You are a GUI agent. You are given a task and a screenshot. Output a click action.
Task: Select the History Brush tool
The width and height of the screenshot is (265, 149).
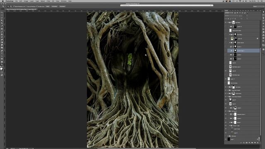click(x=2, y=37)
